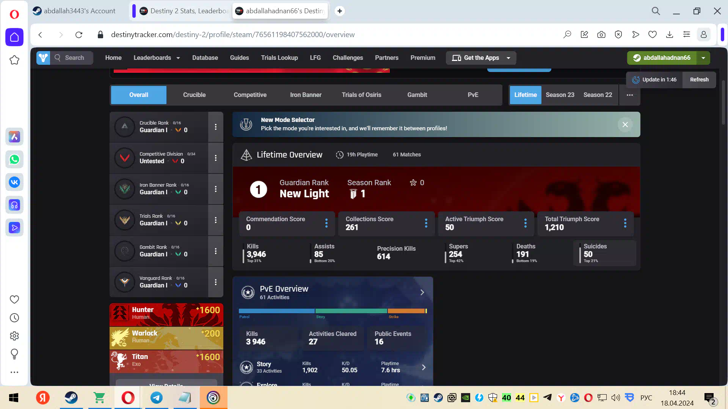Switch to Trials of Osiris tab
Image resolution: width=728 pixels, height=409 pixels.
[362, 95]
